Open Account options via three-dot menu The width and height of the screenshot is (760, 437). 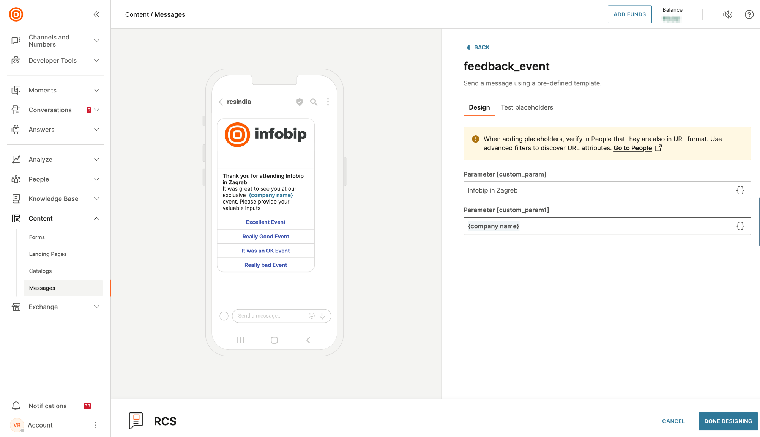pyautogui.click(x=96, y=425)
